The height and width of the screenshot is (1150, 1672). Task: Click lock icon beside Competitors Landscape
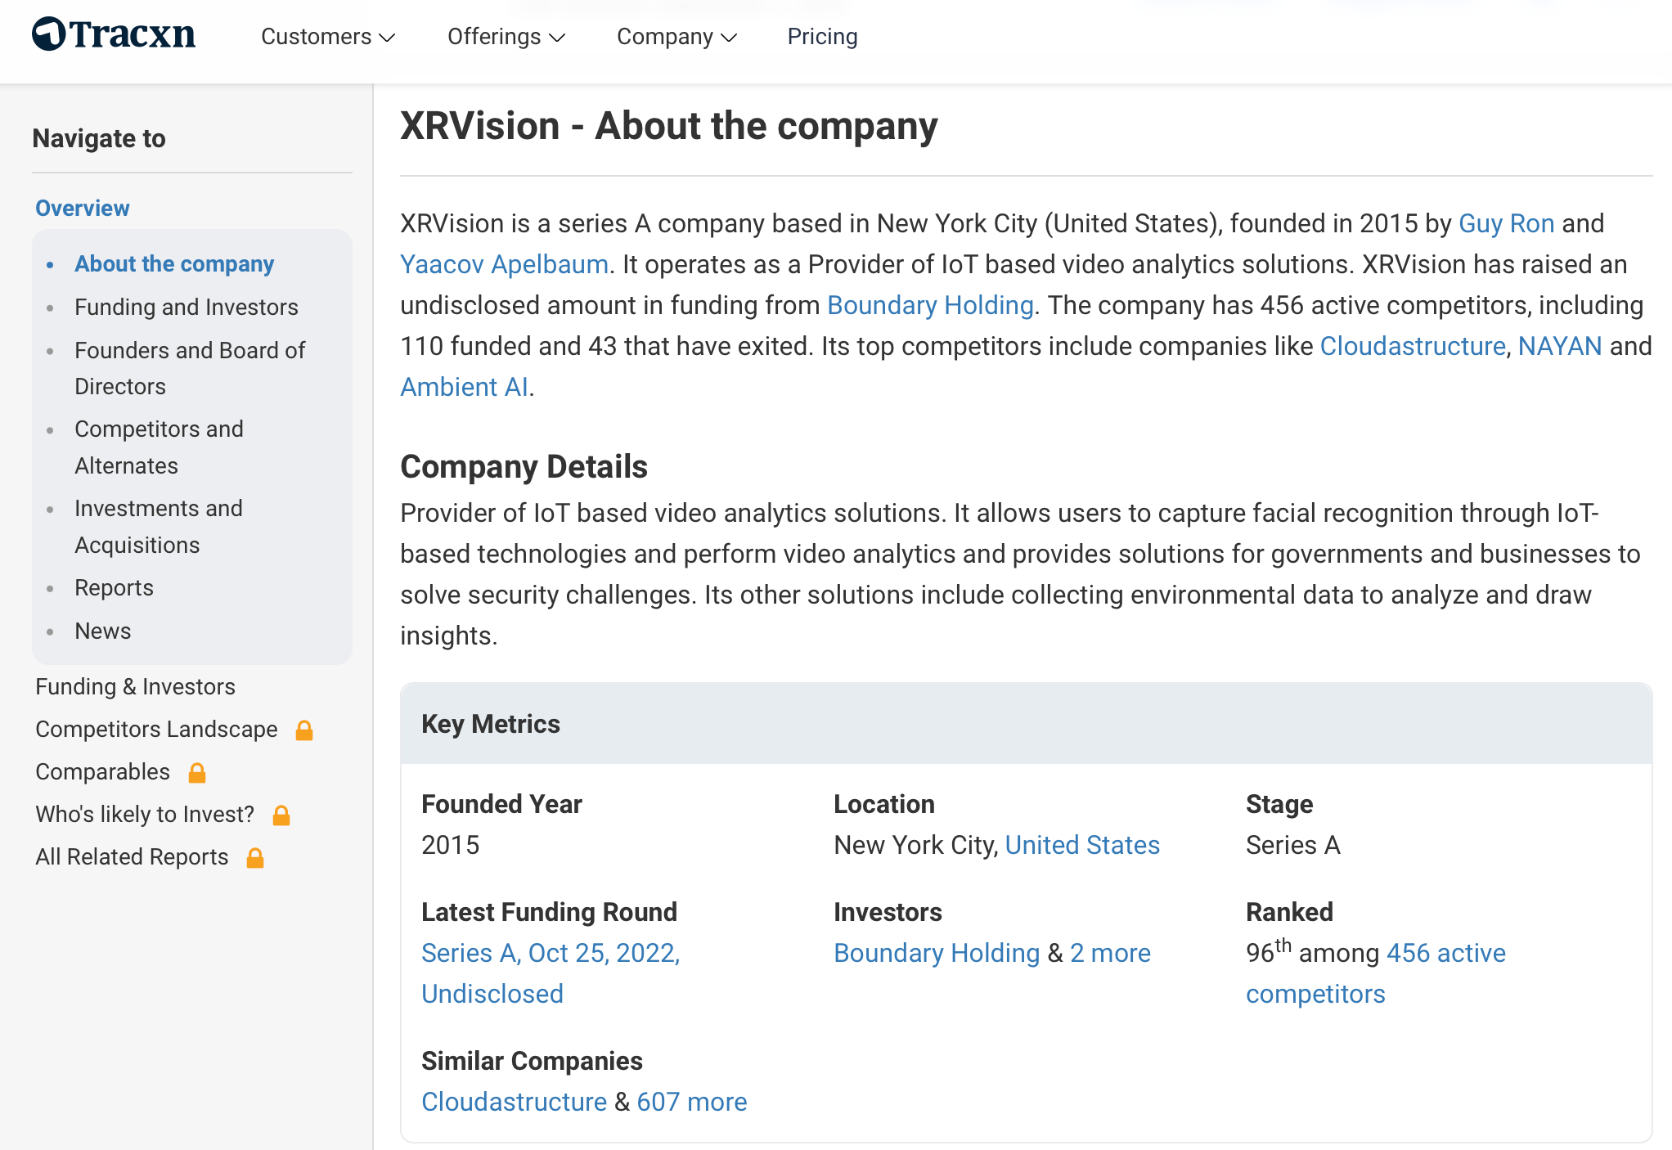[304, 730]
